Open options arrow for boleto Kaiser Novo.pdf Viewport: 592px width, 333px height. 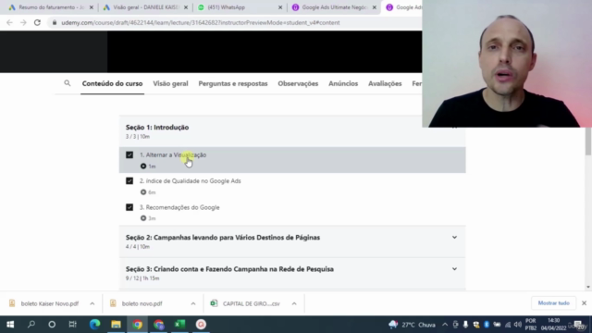(x=92, y=303)
